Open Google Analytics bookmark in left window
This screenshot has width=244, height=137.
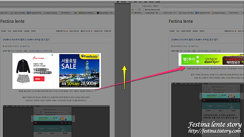50,13
